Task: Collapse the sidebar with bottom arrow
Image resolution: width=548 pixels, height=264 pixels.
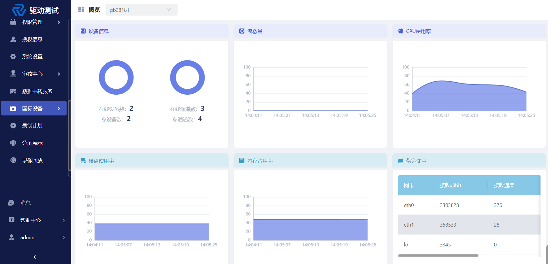Action: [x=35, y=257]
